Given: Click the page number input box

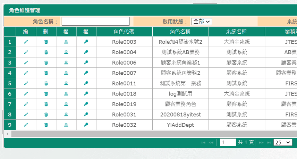Looking at the screenshot, I should tap(228, 142).
